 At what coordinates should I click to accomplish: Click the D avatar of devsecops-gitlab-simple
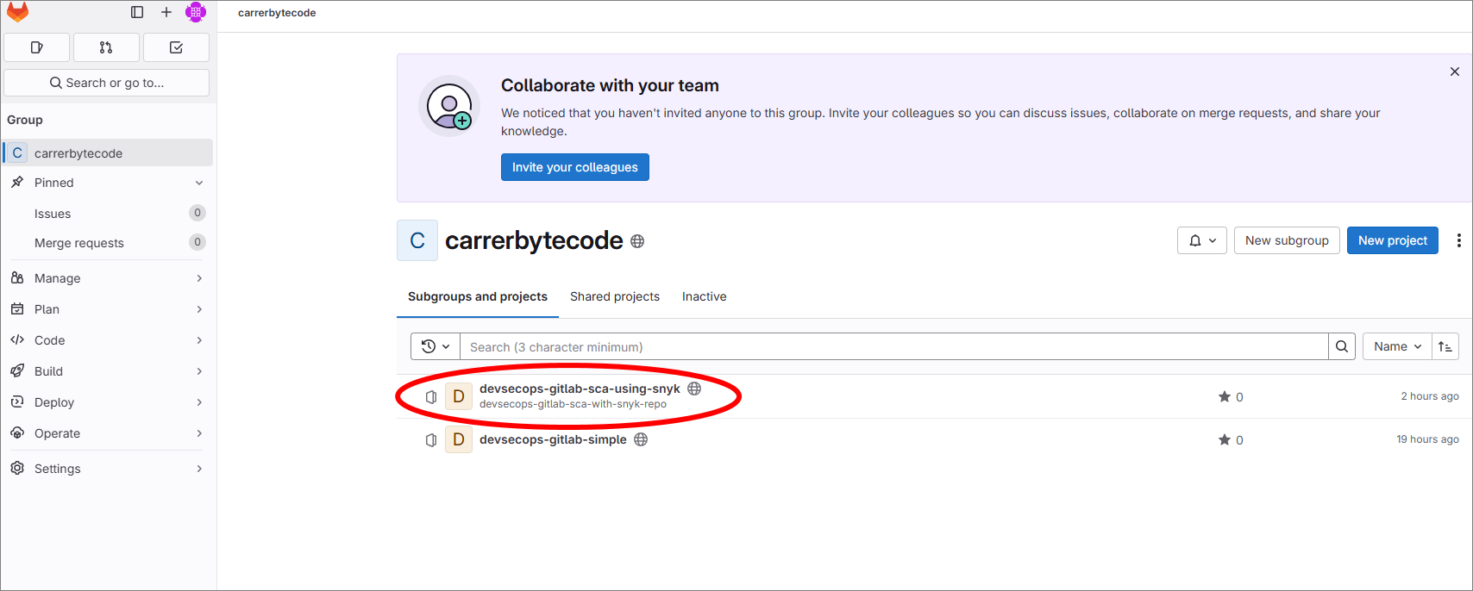pyautogui.click(x=459, y=439)
